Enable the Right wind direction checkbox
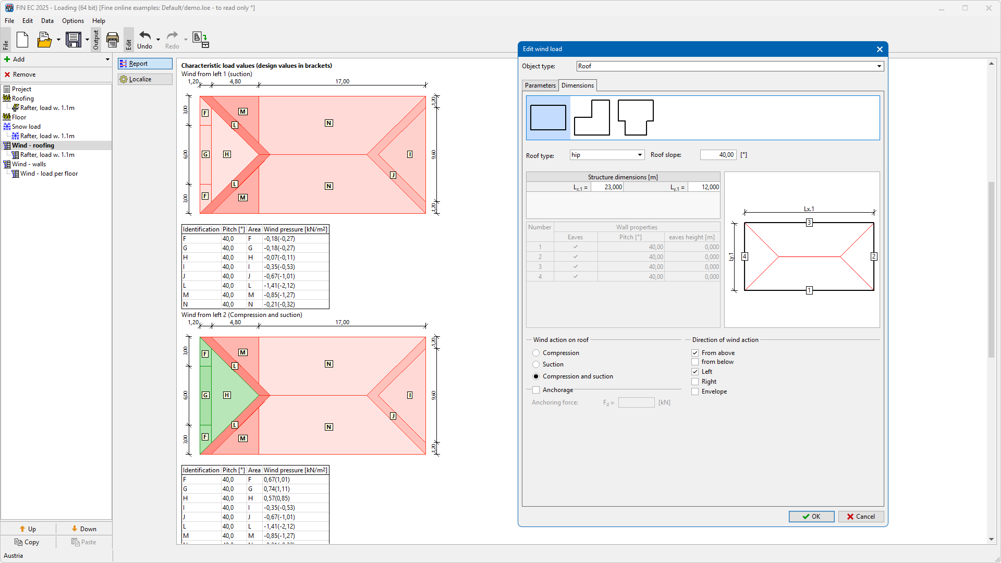 click(x=695, y=382)
